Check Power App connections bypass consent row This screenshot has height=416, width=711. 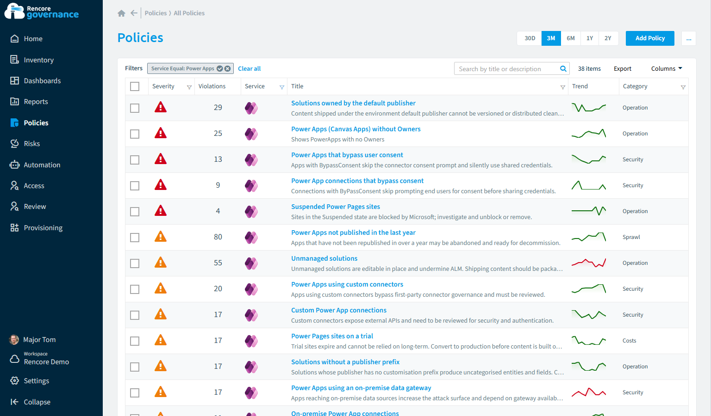135,186
